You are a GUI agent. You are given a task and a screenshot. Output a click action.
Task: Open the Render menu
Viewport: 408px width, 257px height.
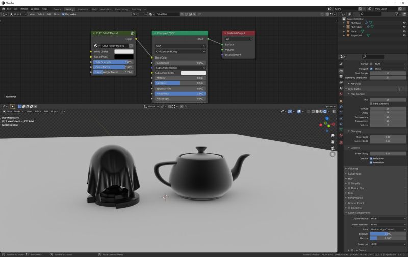pyautogui.click(x=24, y=9)
